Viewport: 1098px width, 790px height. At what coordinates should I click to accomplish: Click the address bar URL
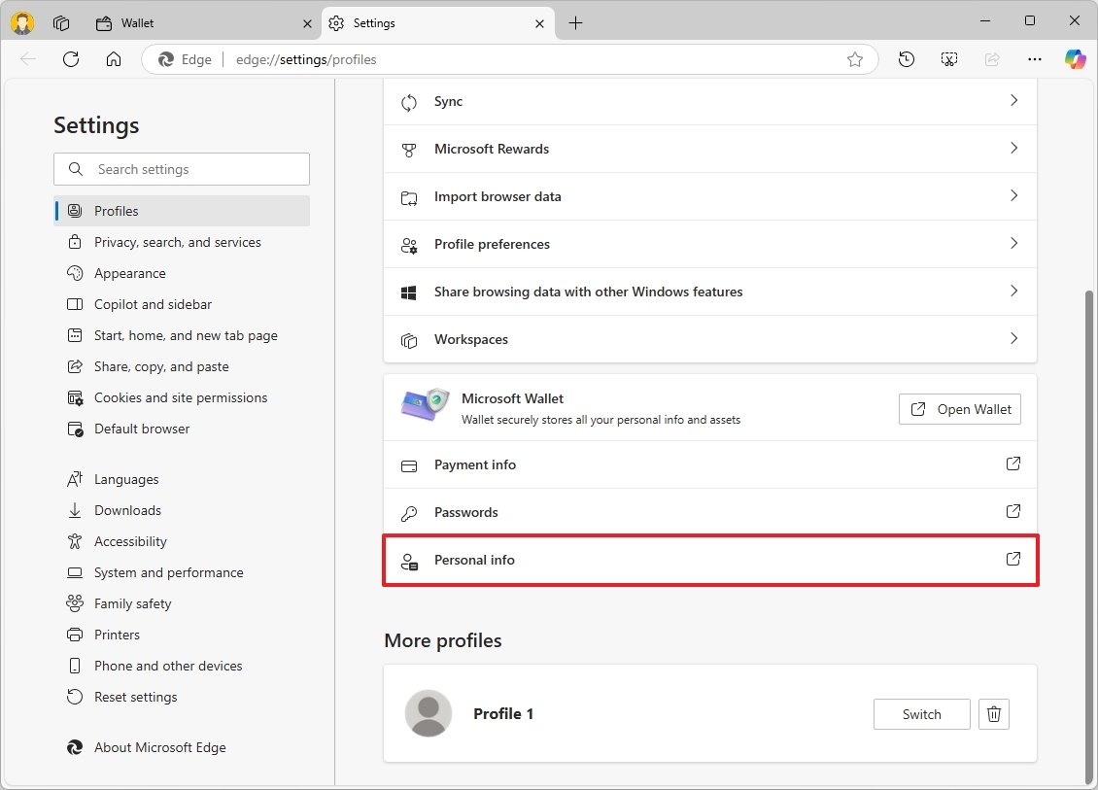pyautogui.click(x=306, y=59)
